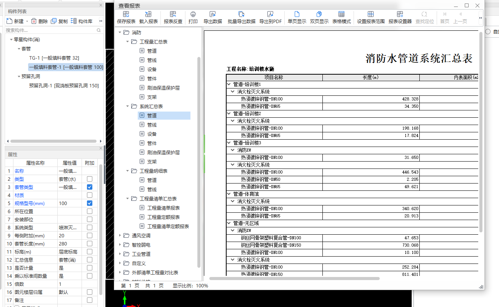The height and width of the screenshot is (307, 499).
Task: Collapse the 工程量清单汇总表 folder
Action: coord(128,199)
